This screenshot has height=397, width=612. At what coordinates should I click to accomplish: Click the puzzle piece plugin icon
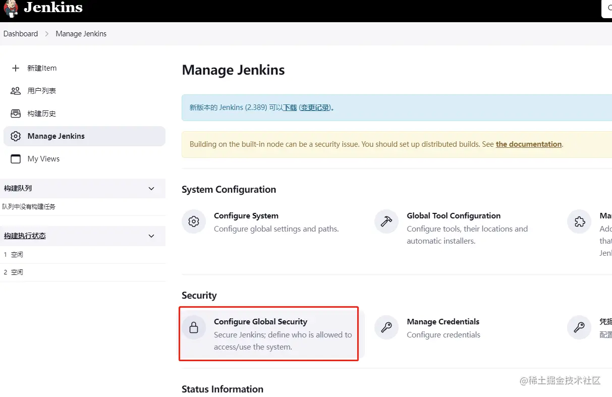click(579, 221)
